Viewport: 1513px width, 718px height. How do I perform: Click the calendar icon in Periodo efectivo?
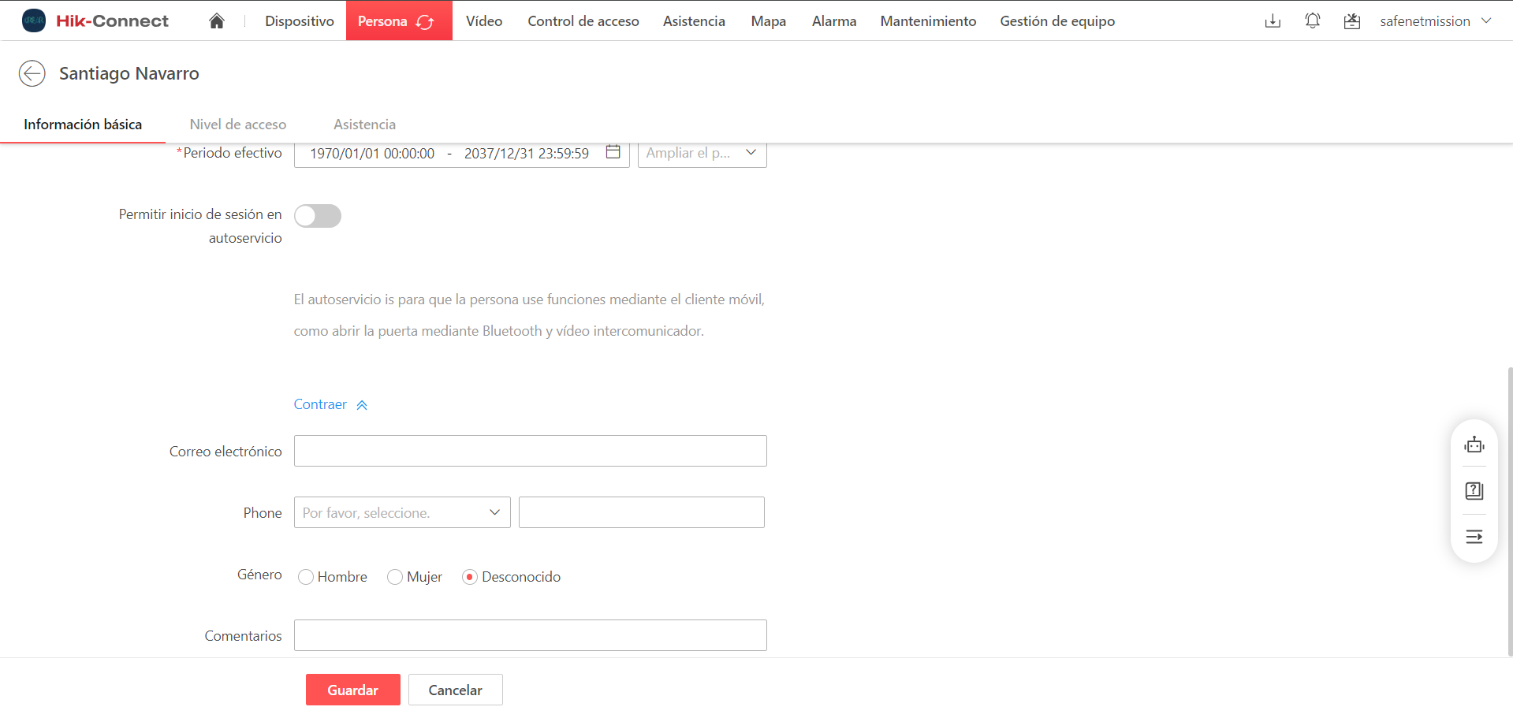(613, 152)
